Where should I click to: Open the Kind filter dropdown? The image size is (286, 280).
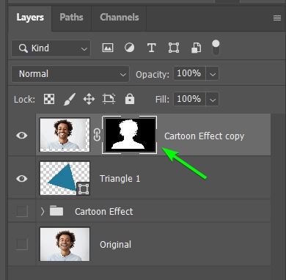point(51,48)
